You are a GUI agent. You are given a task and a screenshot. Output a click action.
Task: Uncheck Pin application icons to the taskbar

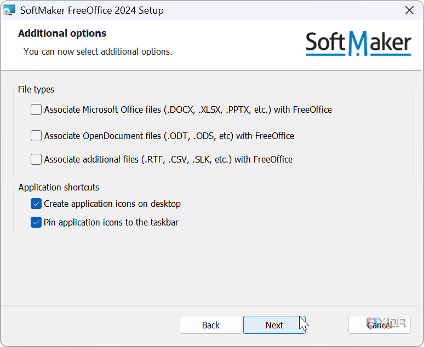(x=36, y=222)
